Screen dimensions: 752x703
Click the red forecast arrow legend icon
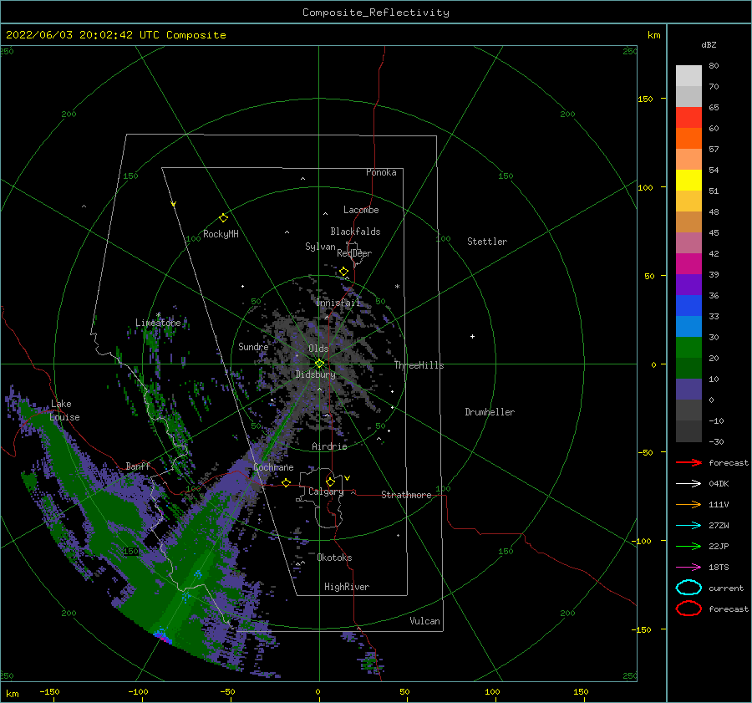pyautogui.click(x=688, y=462)
